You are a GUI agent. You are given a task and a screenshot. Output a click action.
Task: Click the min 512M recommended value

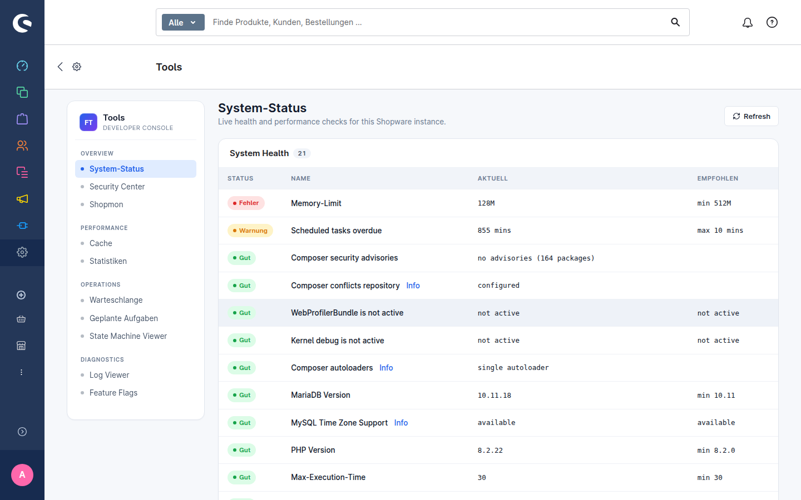pyautogui.click(x=714, y=203)
